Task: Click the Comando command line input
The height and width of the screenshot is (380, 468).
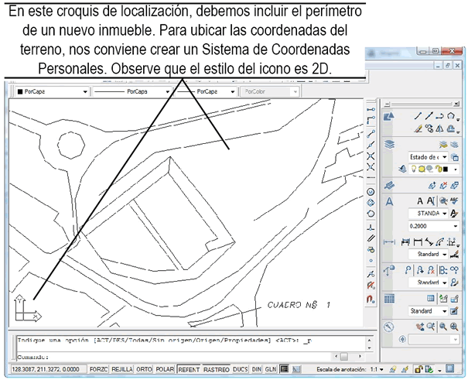Action: [173, 357]
